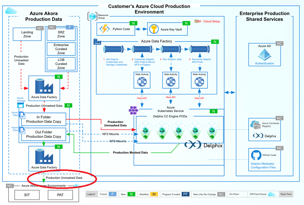Image resolution: width=304 pixels, height=205 pixels.
Task: Click the blue F badge above SRZ Zone
Action: pyautogui.click(x=70, y=27)
